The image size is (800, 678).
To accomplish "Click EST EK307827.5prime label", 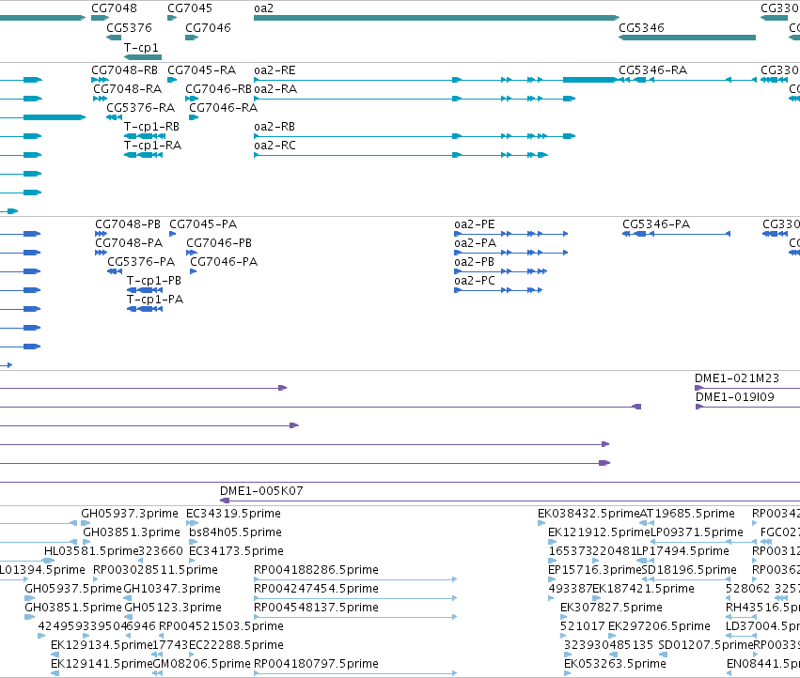I will 611,608.
